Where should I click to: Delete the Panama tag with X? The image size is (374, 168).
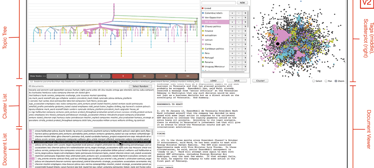tap(245, 62)
